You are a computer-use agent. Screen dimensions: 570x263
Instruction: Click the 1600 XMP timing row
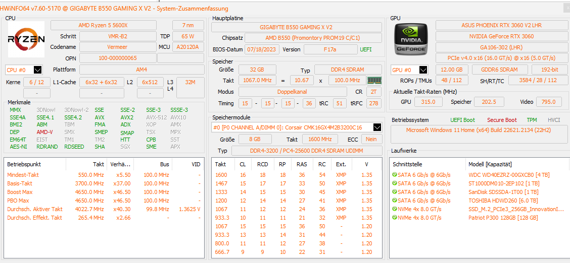[297, 175]
